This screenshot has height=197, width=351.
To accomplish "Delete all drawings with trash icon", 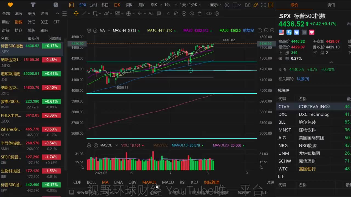I will [200, 13].
